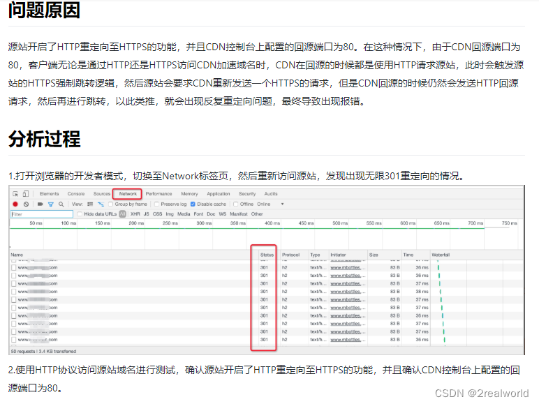Switch to the Elements tab
This screenshot has height=404, width=539.
49,194
